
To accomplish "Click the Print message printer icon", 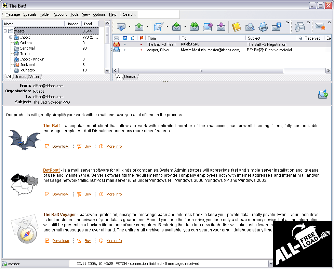I will (x=263, y=27).
